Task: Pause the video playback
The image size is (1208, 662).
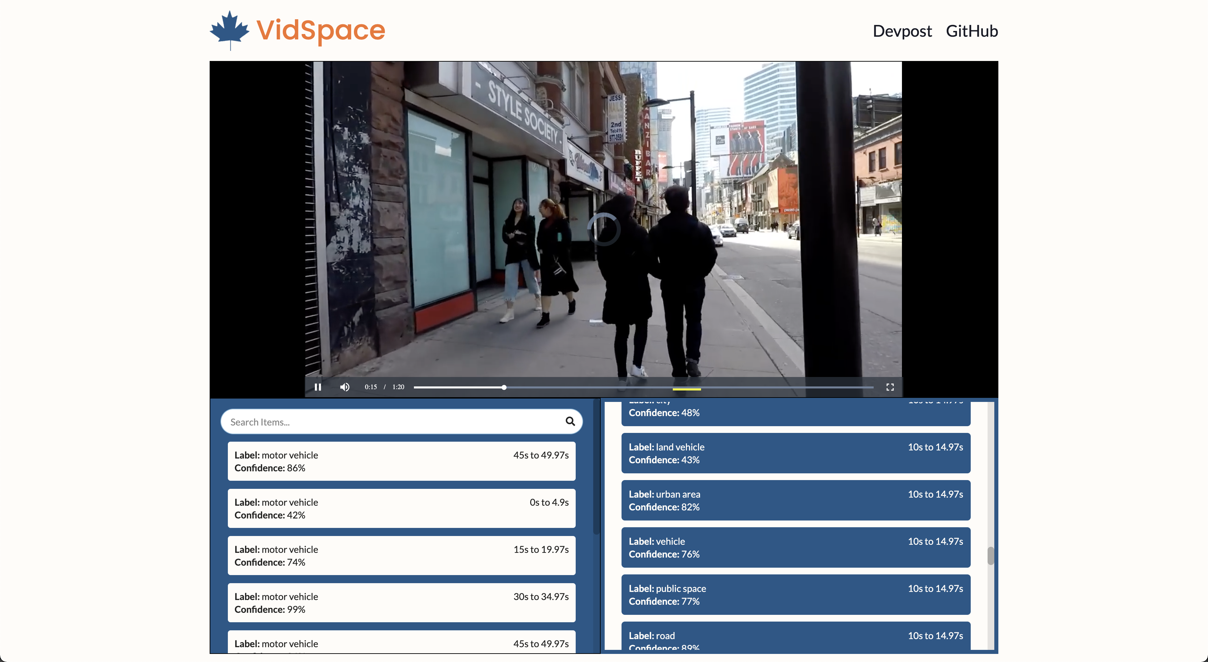Action: click(318, 387)
